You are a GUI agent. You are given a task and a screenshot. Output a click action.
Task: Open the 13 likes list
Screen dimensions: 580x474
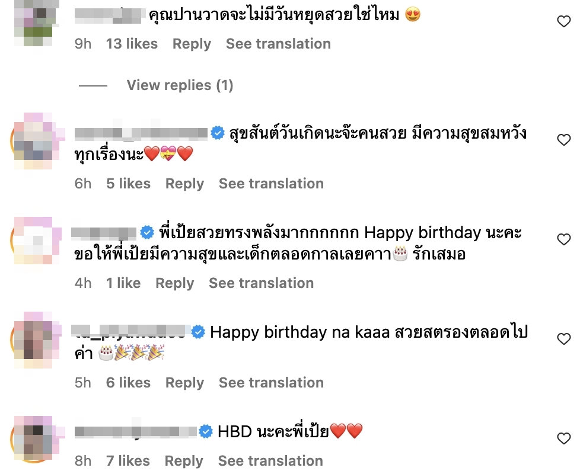[132, 44]
